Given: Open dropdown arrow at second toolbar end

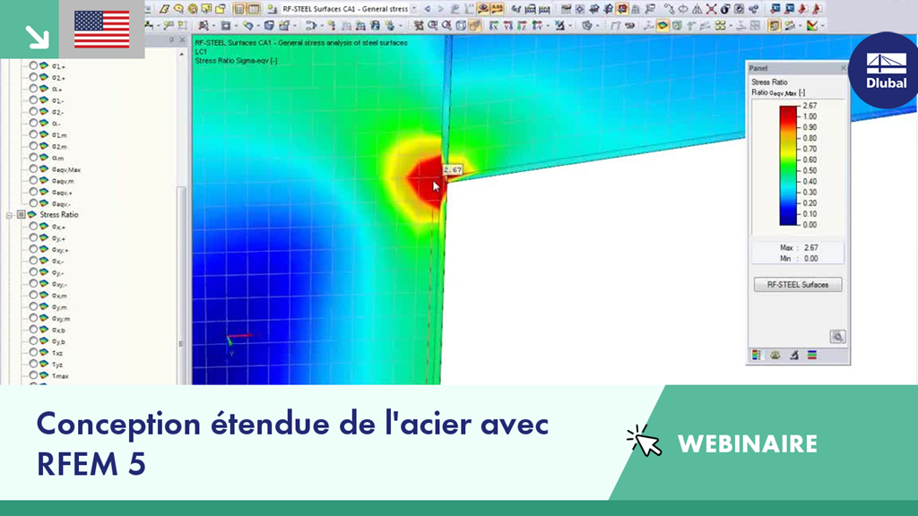Looking at the screenshot, I should point(823,25).
